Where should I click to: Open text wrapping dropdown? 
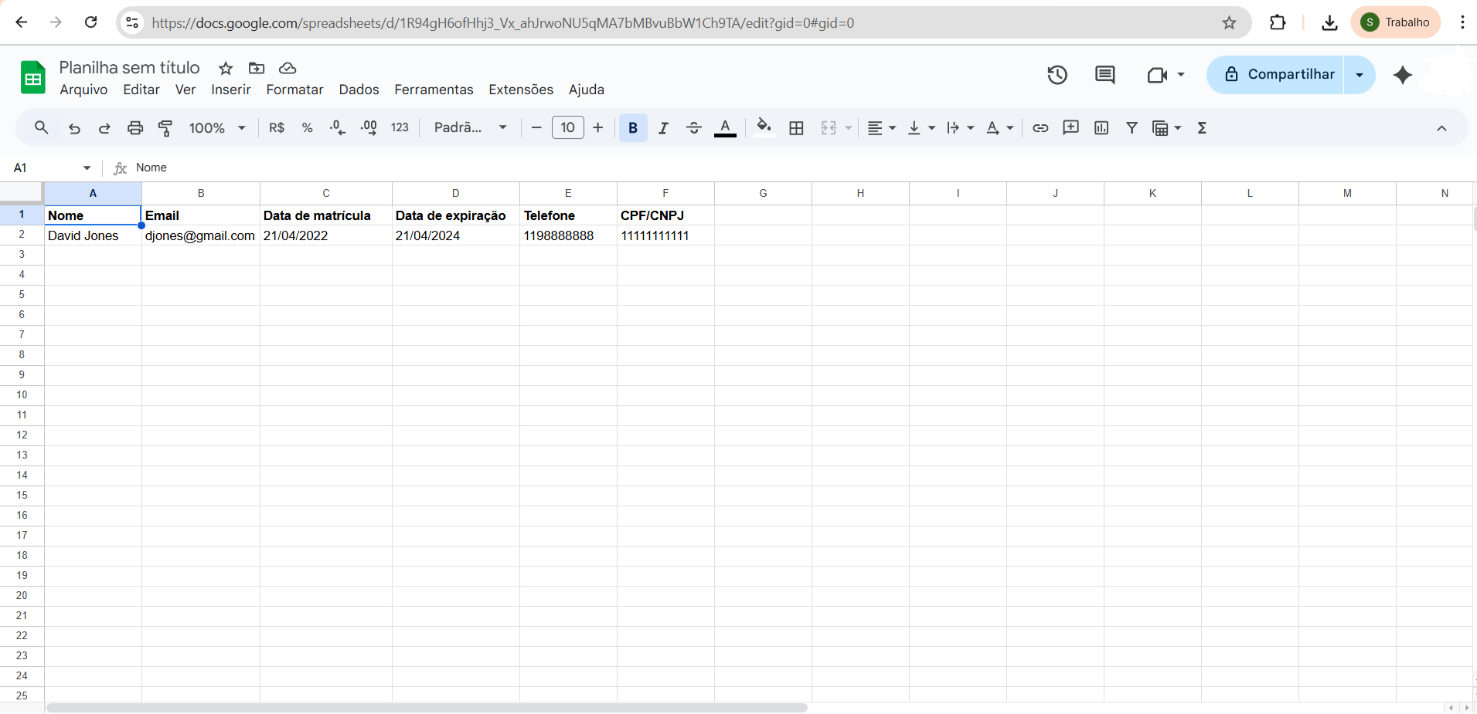pos(961,128)
